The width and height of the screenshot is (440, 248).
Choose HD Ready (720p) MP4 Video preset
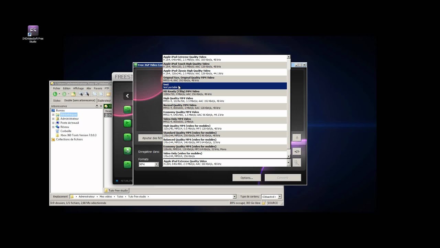224,93
